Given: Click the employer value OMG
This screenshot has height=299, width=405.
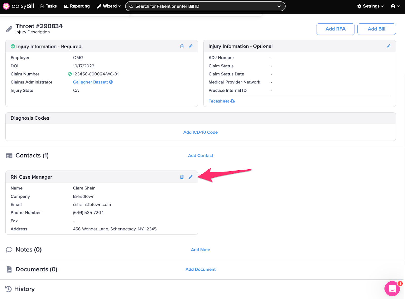Looking at the screenshot, I should pyautogui.click(x=78, y=58).
